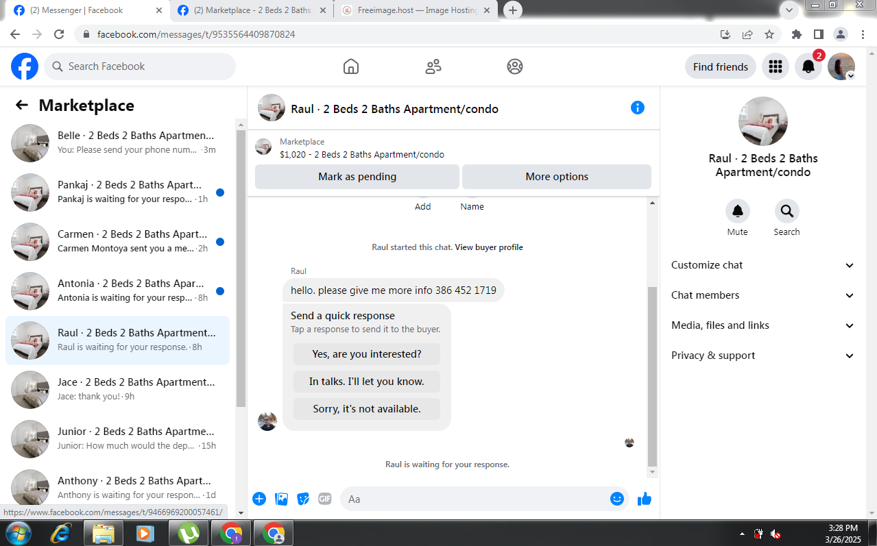Open a new Chrome tab
This screenshot has height=546, width=877.
click(513, 10)
